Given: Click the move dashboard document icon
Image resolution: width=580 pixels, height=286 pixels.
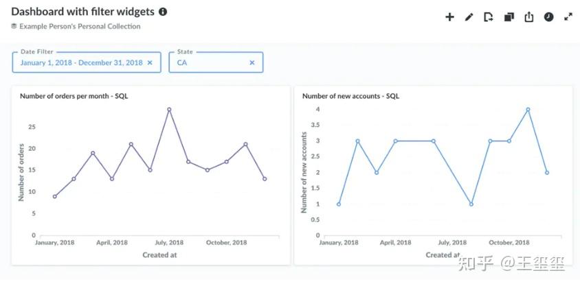Looking at the screenshot, I should 489,17.
